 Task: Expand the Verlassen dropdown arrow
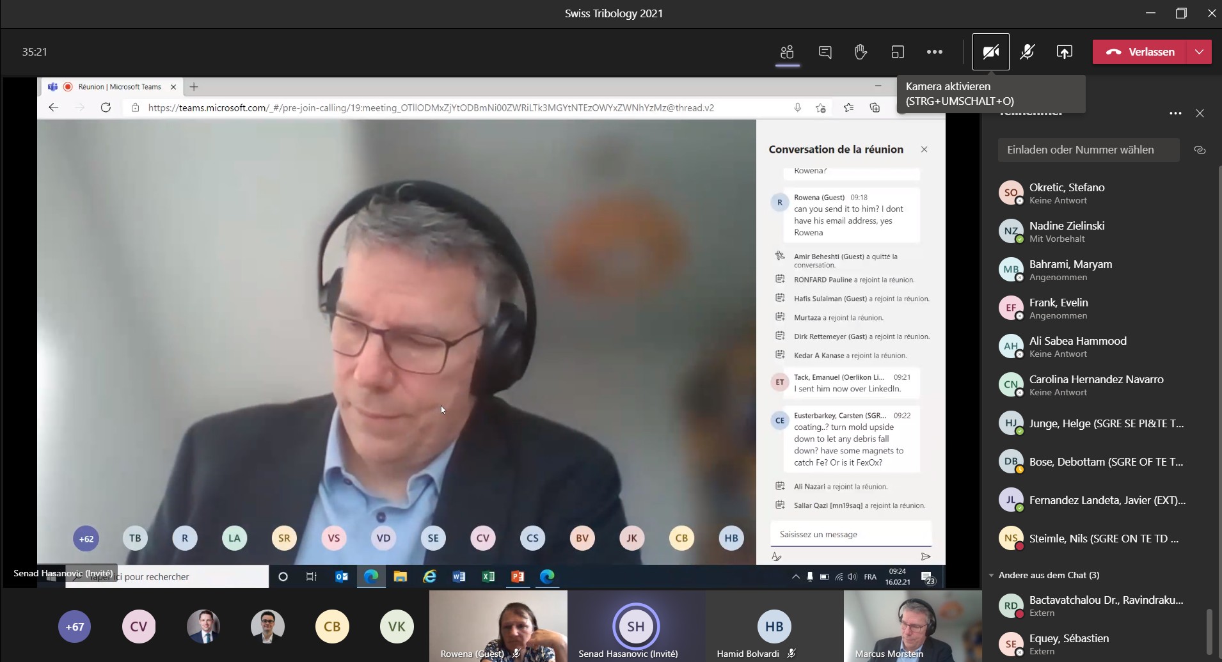(x=1199, y=52)
